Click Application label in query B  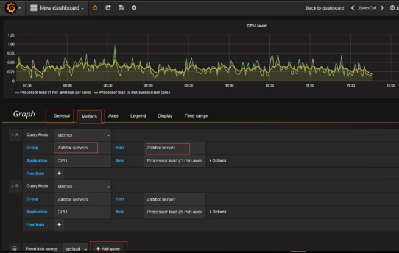tap(37, 212)
